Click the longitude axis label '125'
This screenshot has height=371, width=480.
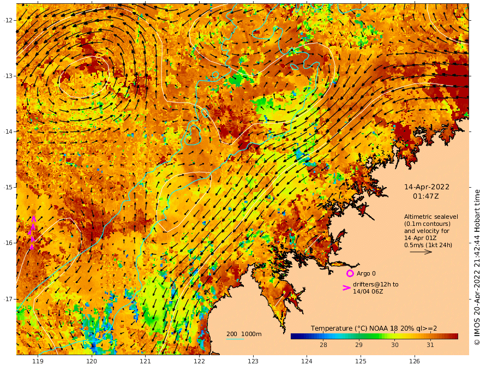click(x=361, y=361)
